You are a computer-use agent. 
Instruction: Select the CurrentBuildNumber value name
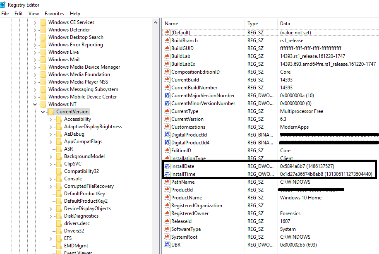[x=194, y=88]
